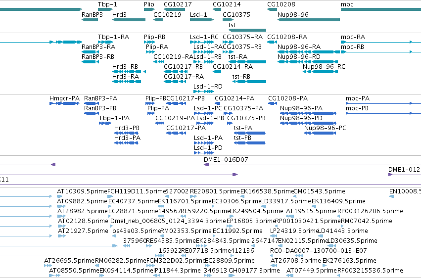Click the Hrd3-PA protein label
This screenshot has width=421, height=278.
pos(127,138)
